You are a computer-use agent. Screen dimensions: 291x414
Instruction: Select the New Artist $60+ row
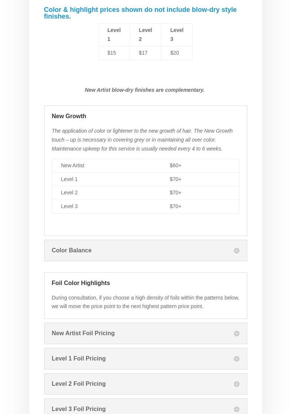click(145, 166)
